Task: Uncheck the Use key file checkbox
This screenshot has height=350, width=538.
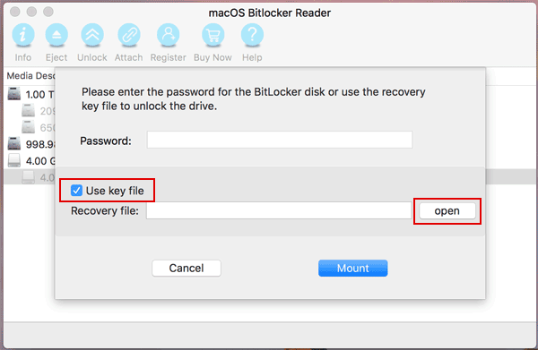Action: click(76, 191)
